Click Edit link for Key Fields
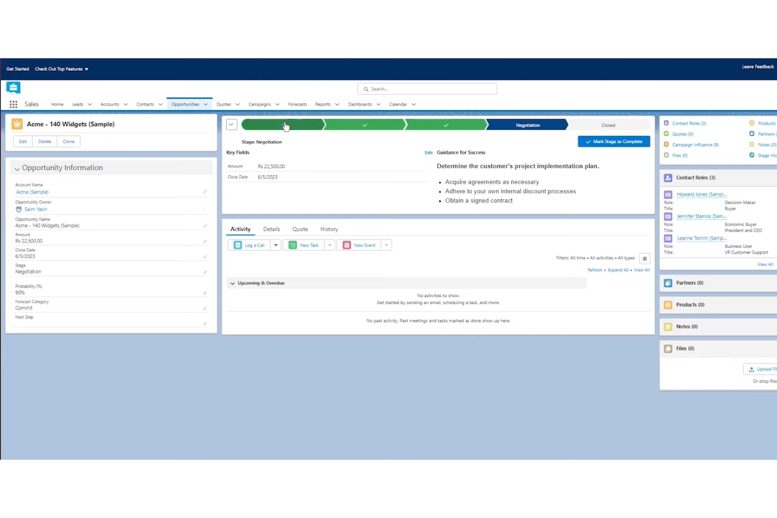The width and height of the screenshot is (777, 518). pyautogui.click(x=428, y=153)
